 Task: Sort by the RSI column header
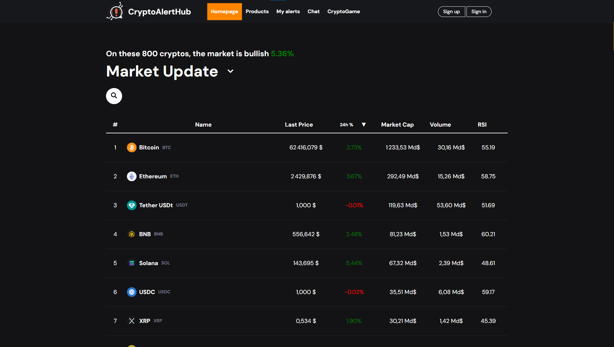click(482, 125)
